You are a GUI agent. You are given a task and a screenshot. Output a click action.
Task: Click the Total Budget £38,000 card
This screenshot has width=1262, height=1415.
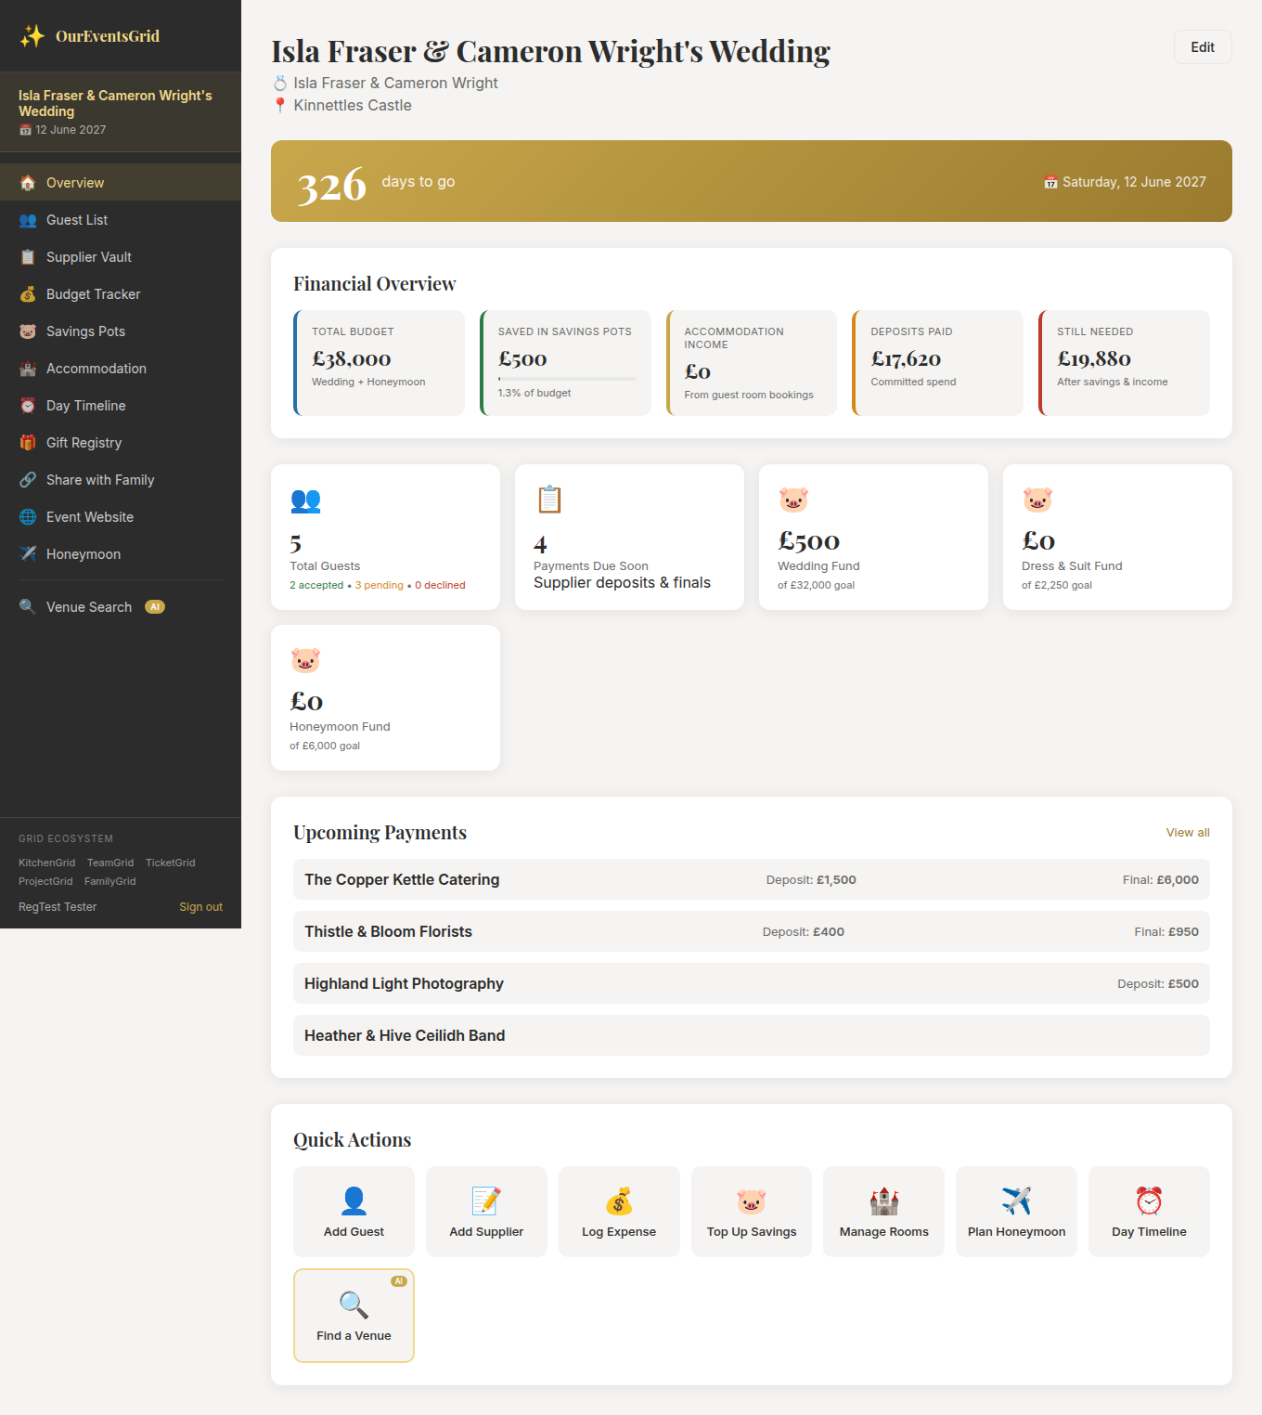379,363
